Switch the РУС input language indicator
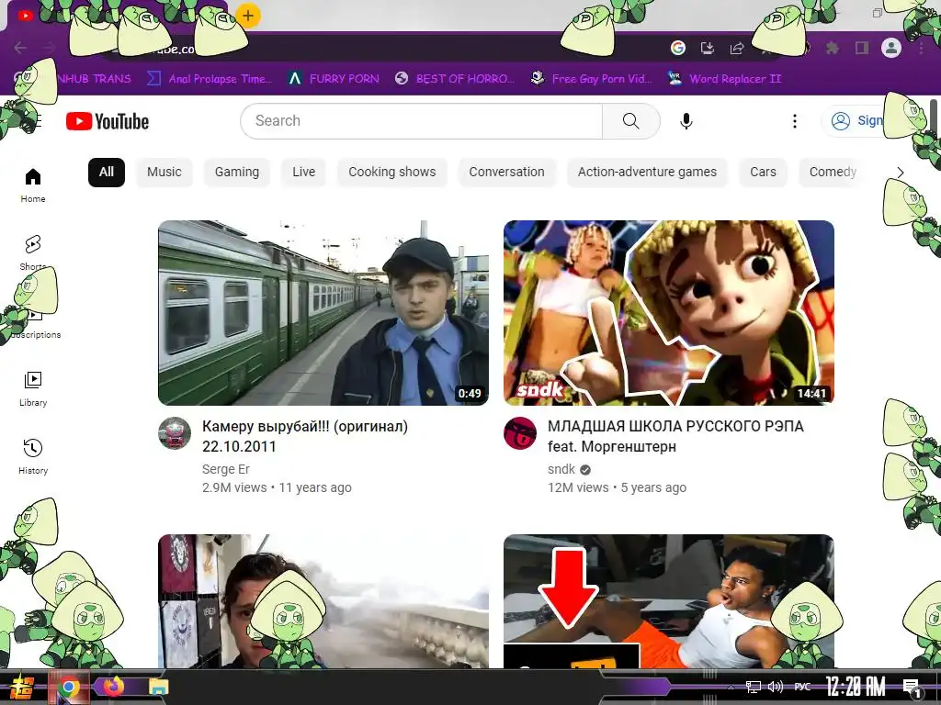 point(802,687)
